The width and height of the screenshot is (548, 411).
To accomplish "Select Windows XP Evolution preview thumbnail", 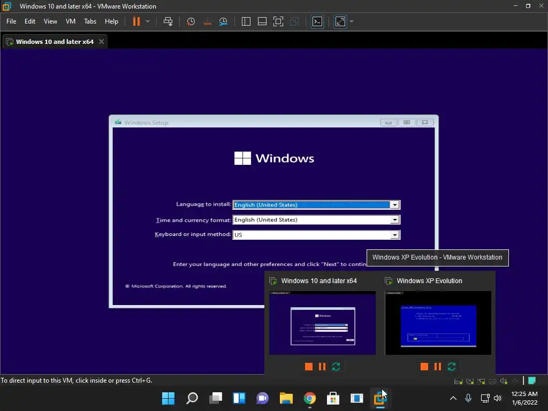I will point(438,323).
